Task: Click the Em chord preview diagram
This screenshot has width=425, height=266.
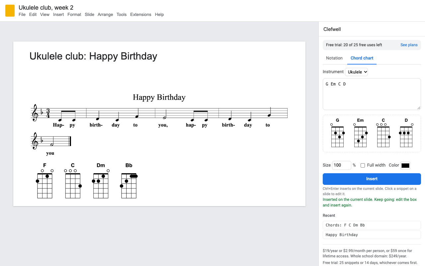Action: [360, 133]
